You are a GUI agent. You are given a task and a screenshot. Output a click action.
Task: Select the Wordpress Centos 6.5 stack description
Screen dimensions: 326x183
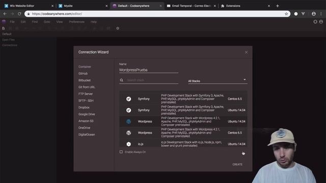[x=191, y=133]
